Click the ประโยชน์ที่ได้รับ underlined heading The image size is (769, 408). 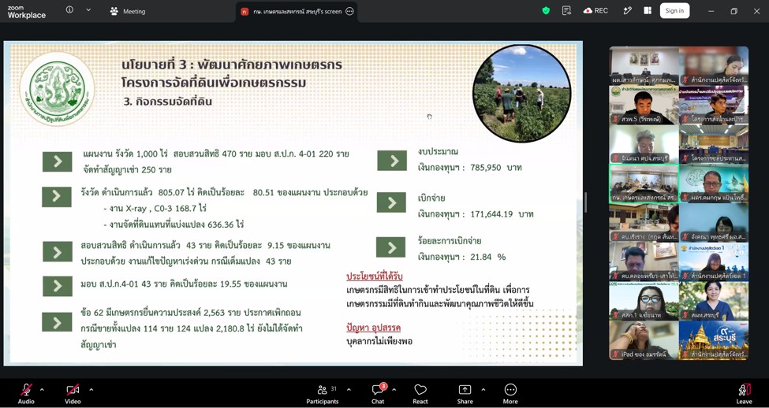[374, 276]
